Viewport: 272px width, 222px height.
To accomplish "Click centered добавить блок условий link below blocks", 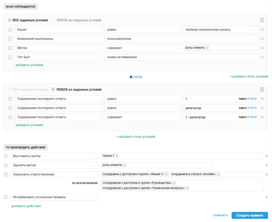I will (x=136, y=137).
